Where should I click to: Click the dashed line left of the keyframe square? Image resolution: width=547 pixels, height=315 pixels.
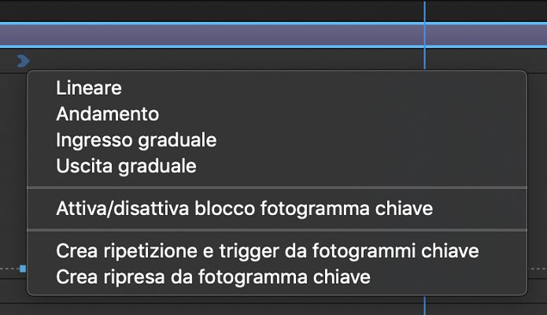[8, 269]
